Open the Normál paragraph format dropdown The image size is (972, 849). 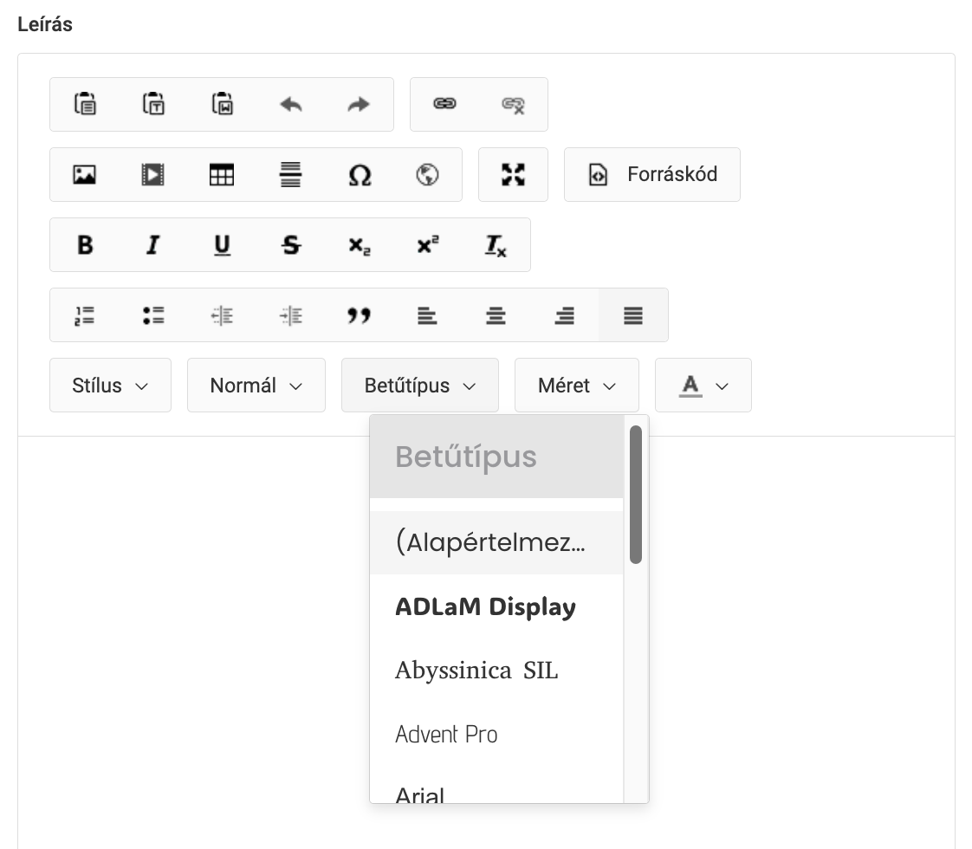pyautogui.click(x=256, y=385)
